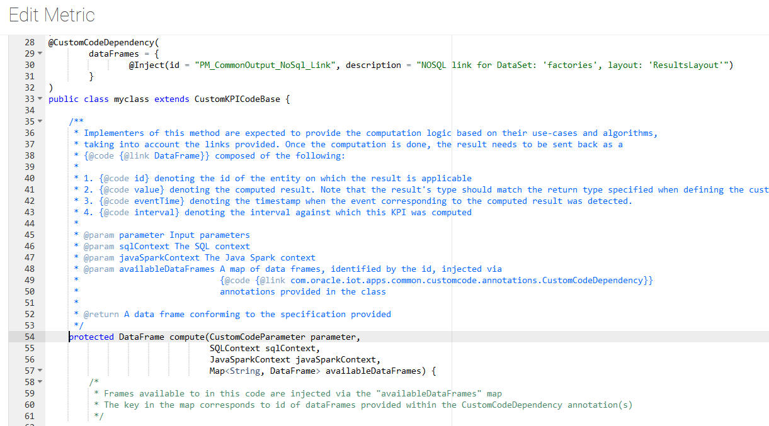Click 'annotations provided in the class' comment

pos(303,291)
